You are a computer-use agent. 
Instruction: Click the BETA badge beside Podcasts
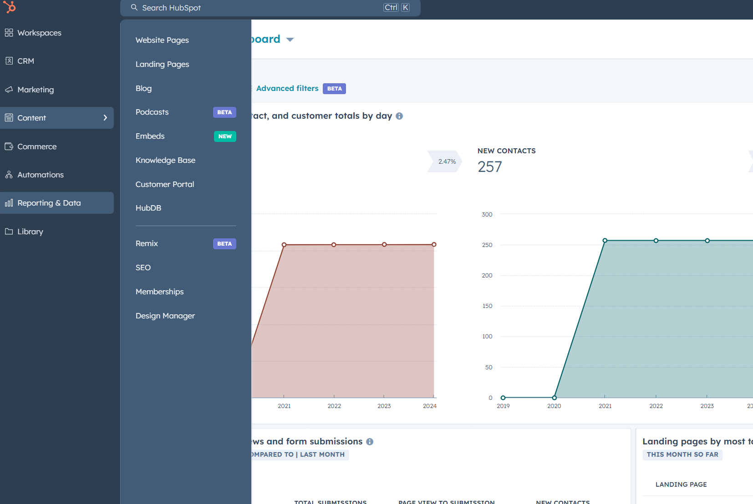point(224,112)
